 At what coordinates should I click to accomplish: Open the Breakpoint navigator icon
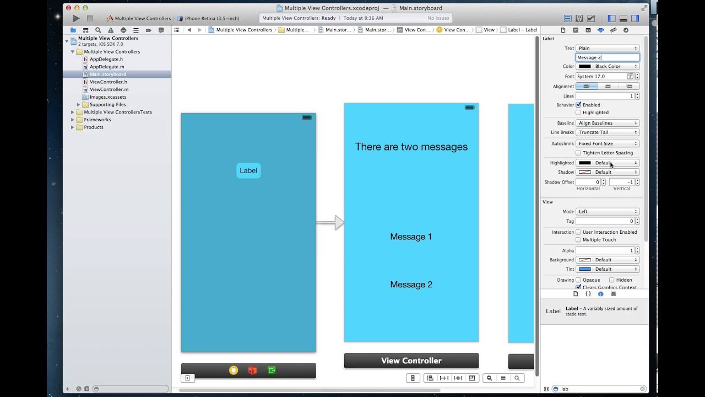click(x=149, y=30)
